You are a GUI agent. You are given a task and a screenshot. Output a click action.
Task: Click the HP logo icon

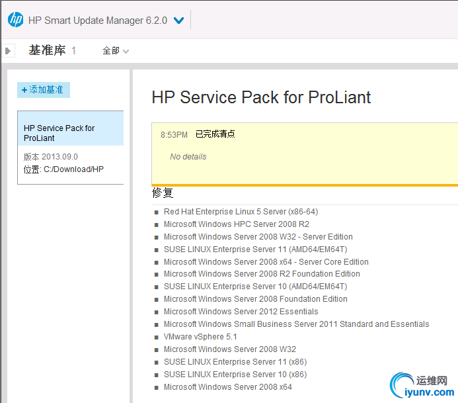[x=15, y=20]
